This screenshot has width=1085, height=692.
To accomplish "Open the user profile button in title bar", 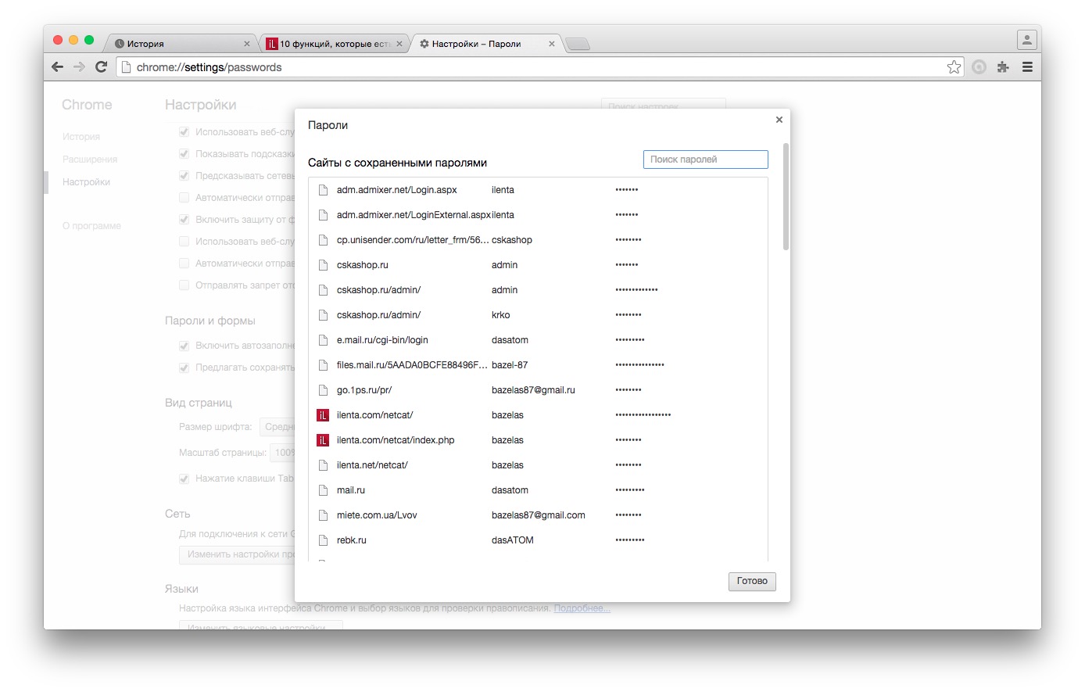I will point(1027,39).
